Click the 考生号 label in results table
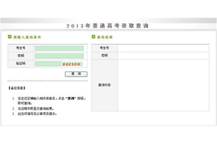 pyautogui.click(x=105, y=48)
